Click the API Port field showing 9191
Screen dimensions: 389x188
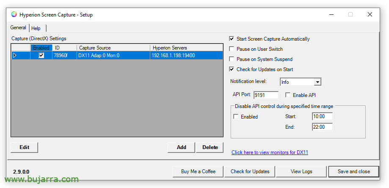pos(266,95)
